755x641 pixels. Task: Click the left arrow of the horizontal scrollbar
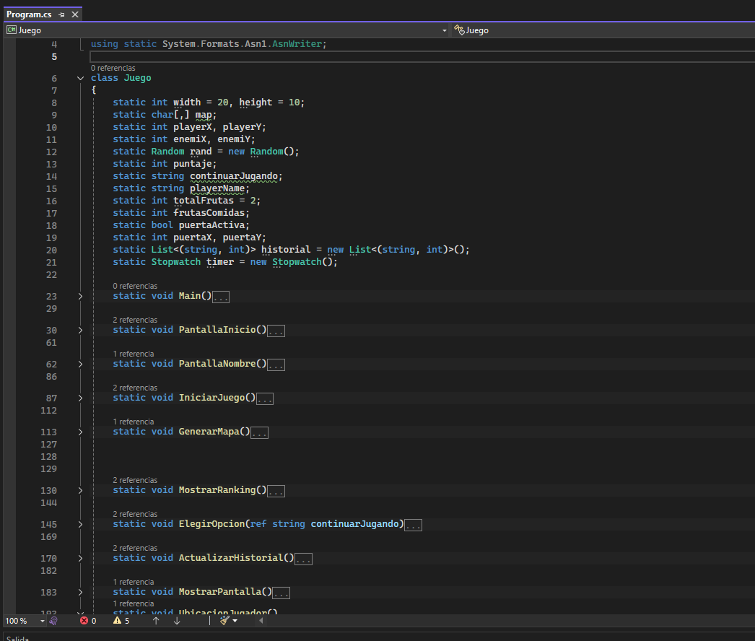260,621
